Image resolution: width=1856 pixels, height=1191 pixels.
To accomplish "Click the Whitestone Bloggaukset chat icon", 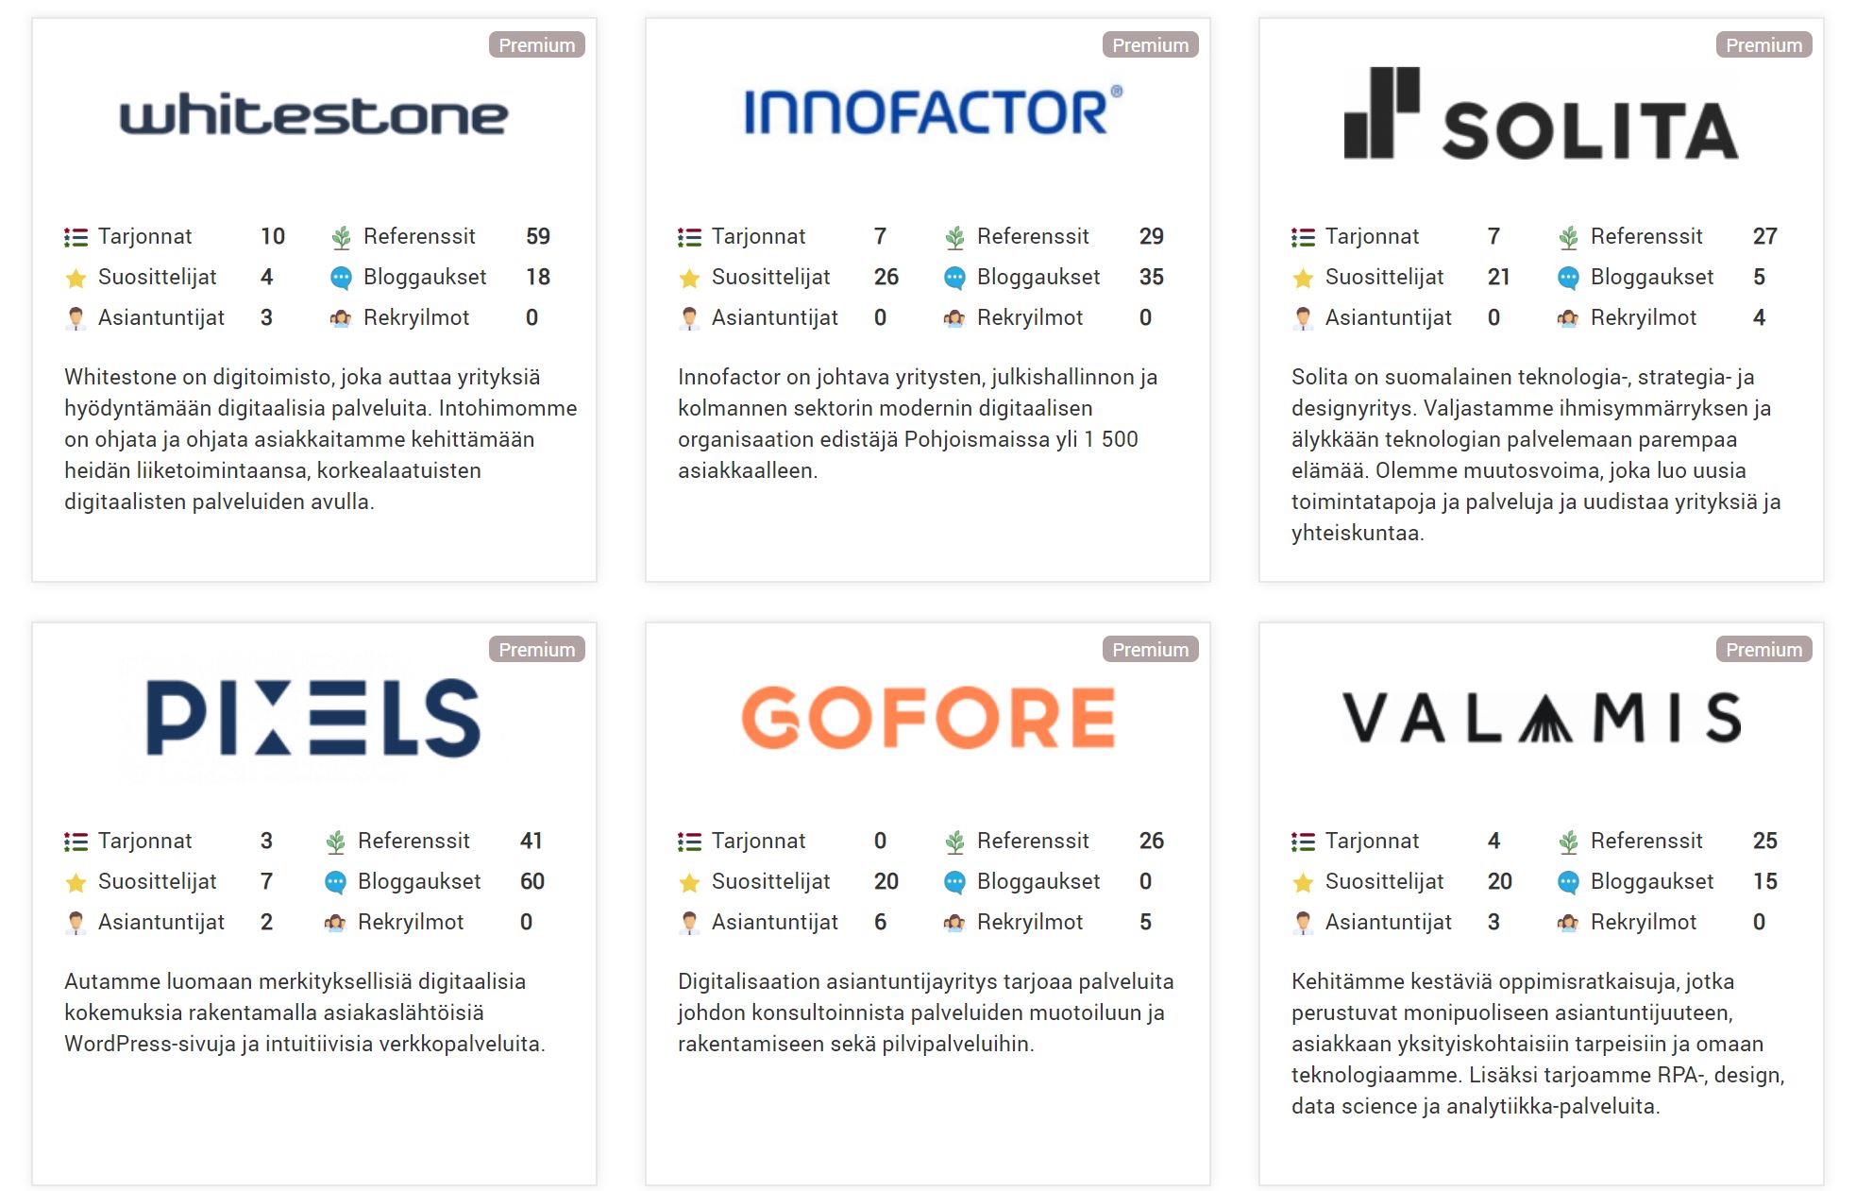I will point(341,278).
